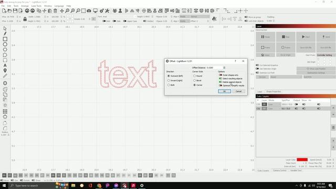
Task: Select Inward direction radio button
Action: [169, 80]
